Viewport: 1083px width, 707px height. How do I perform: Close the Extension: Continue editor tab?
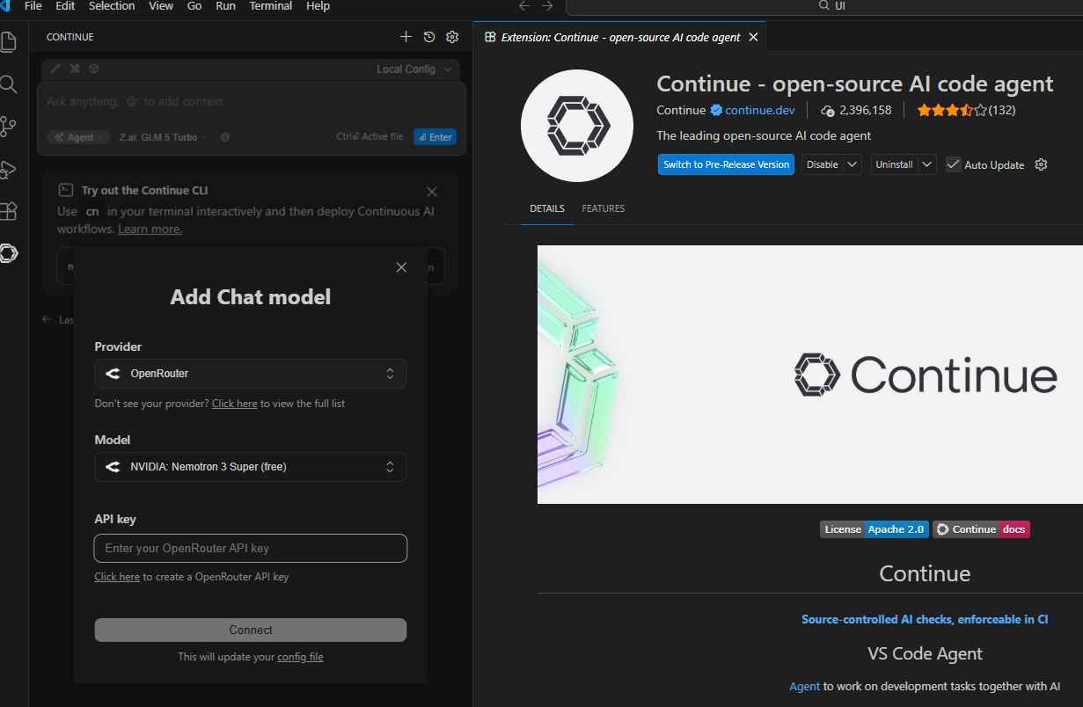tap(754, 37)
